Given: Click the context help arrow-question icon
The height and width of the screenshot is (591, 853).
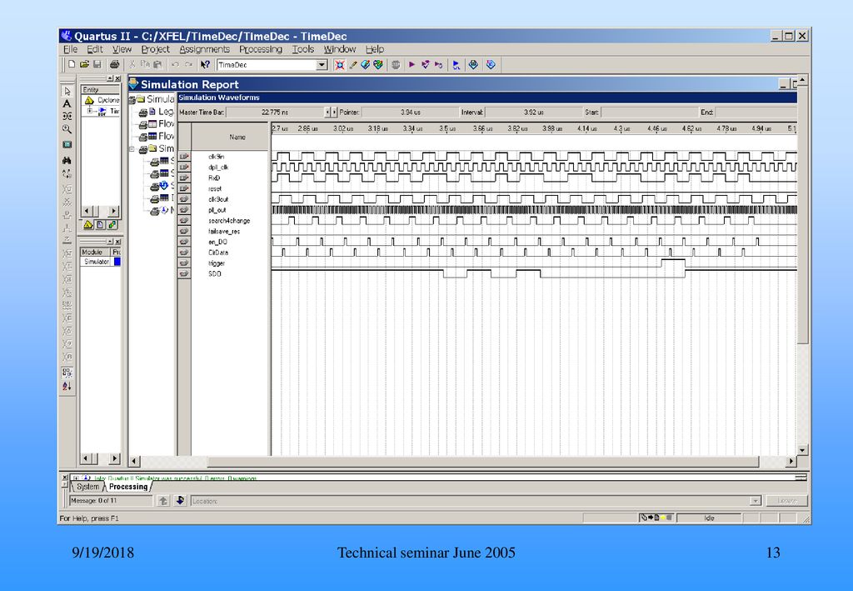Looking at the screenshot, I should tap(205, 64).
